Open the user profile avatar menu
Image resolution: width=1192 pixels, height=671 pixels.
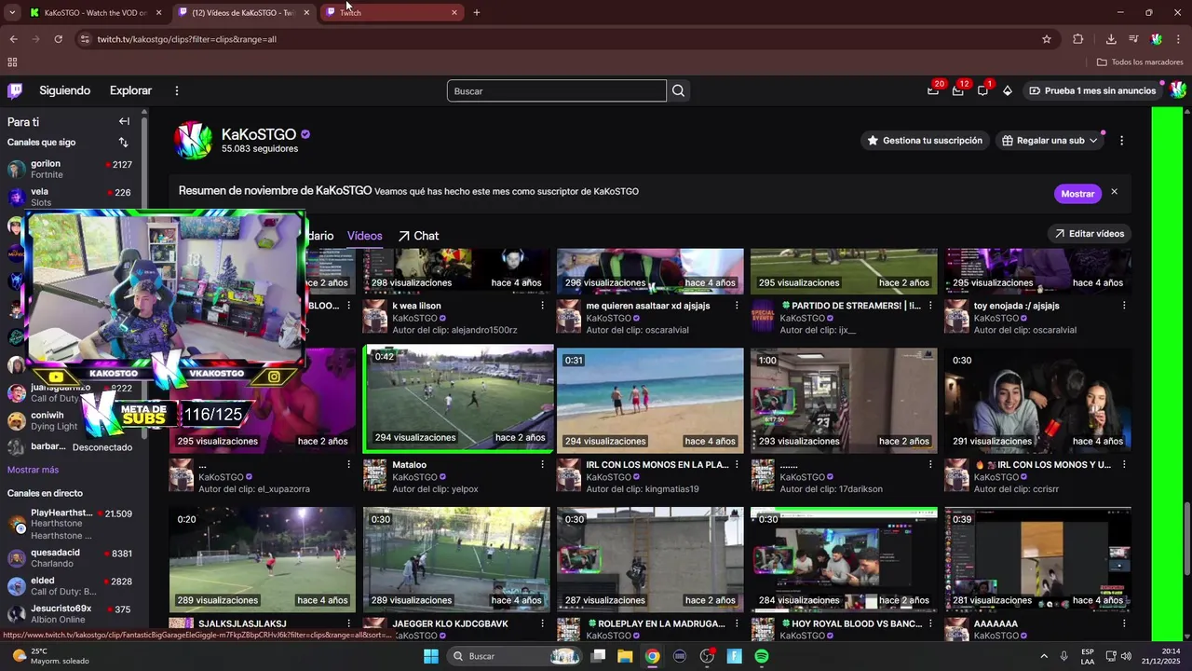click(x=1178, y=90)
